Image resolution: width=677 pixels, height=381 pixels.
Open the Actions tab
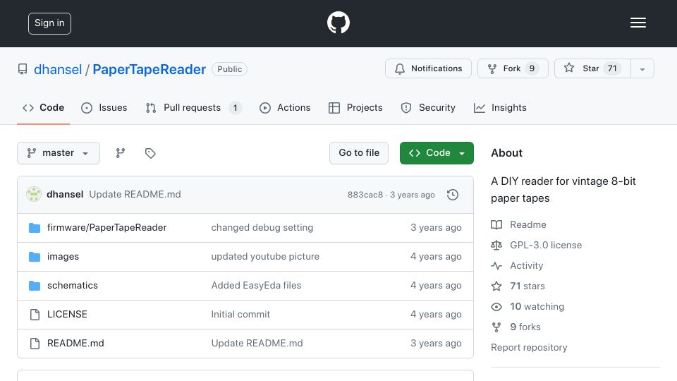(x=284, y=107)
